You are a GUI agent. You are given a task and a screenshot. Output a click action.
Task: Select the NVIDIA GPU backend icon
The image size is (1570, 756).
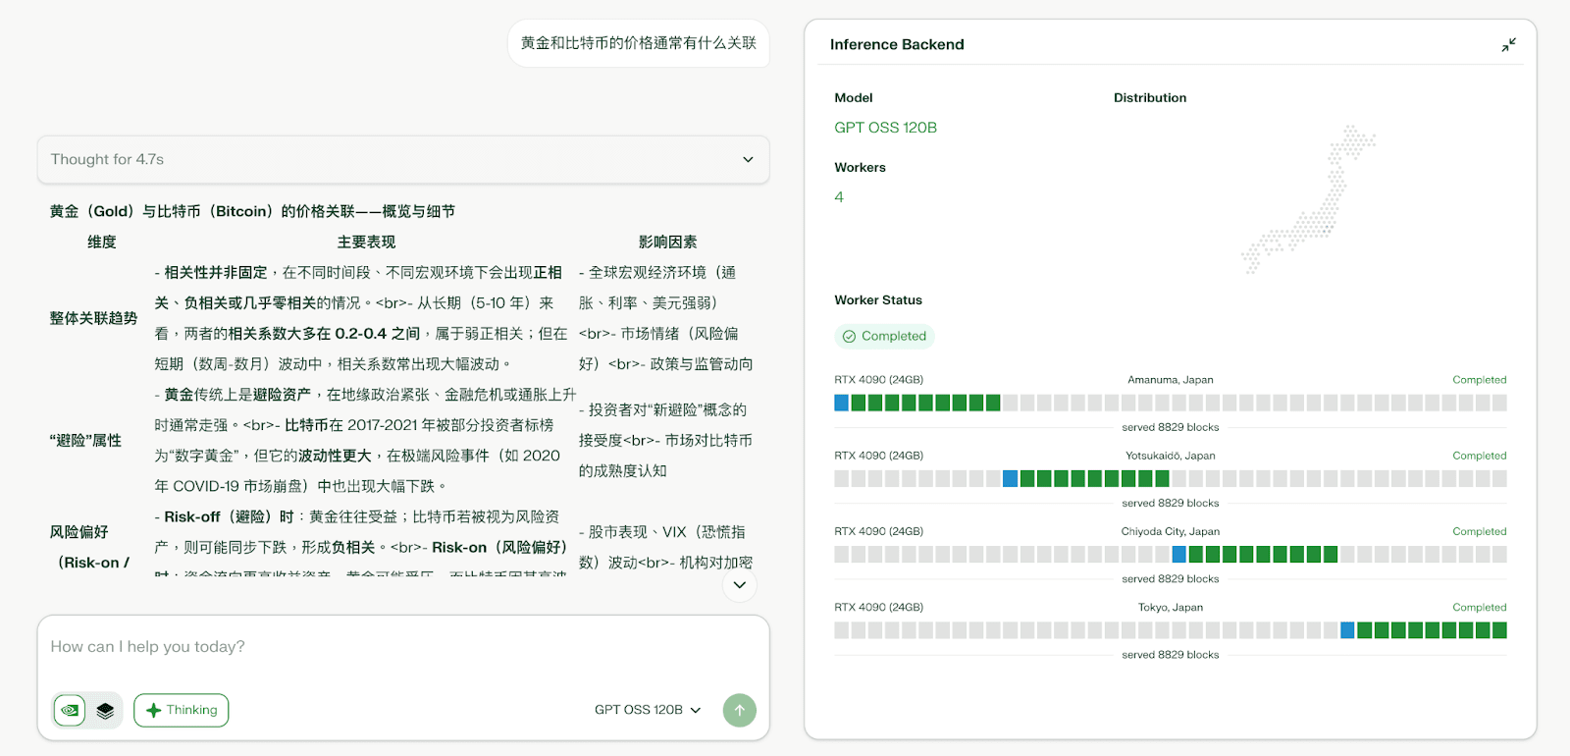click(x=70, y=710)
